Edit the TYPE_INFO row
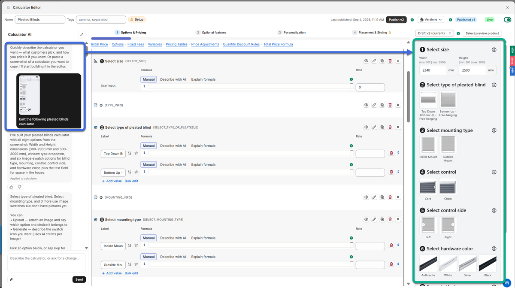Image resolution: width=515 pixels, height=288 pixels. [374, 105]
